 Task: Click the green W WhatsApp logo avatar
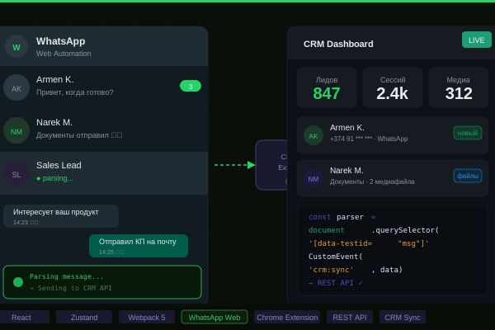click(16, 47)
